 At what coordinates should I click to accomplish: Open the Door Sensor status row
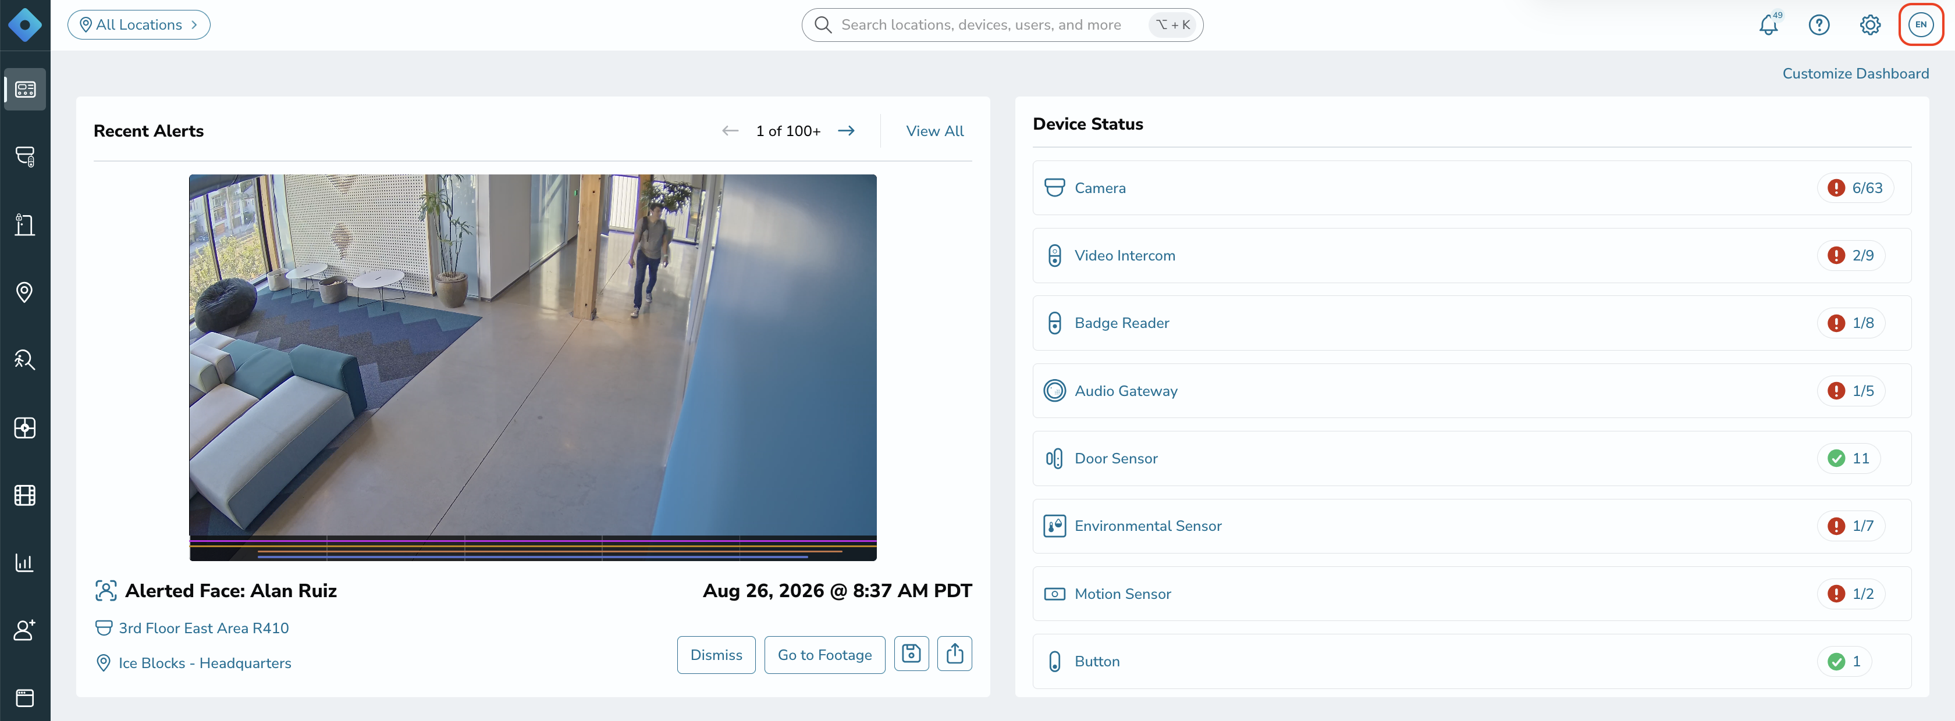(1471, 459)
